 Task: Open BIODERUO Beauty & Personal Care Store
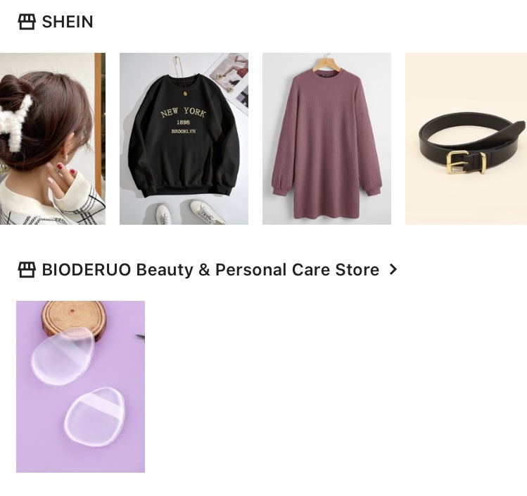tap(210, 270)
